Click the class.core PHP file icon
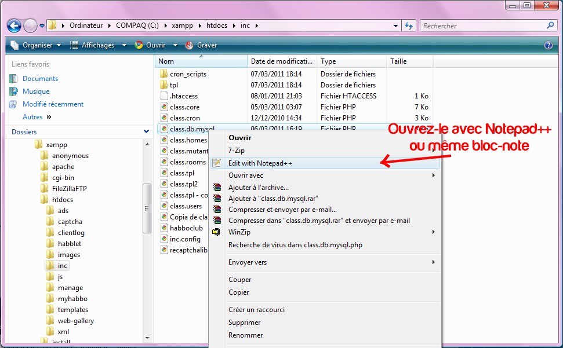The width and height of the screenshot is (563, 348). click(x=164, y=107)
